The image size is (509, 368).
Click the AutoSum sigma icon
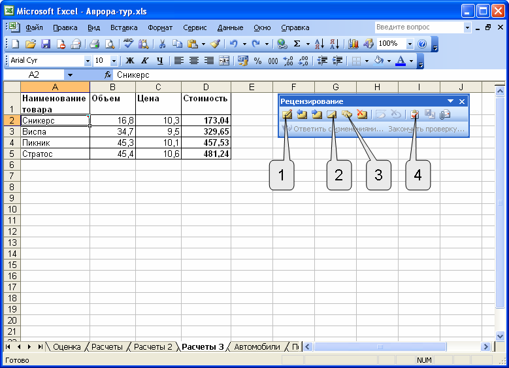tap(297, 44)
